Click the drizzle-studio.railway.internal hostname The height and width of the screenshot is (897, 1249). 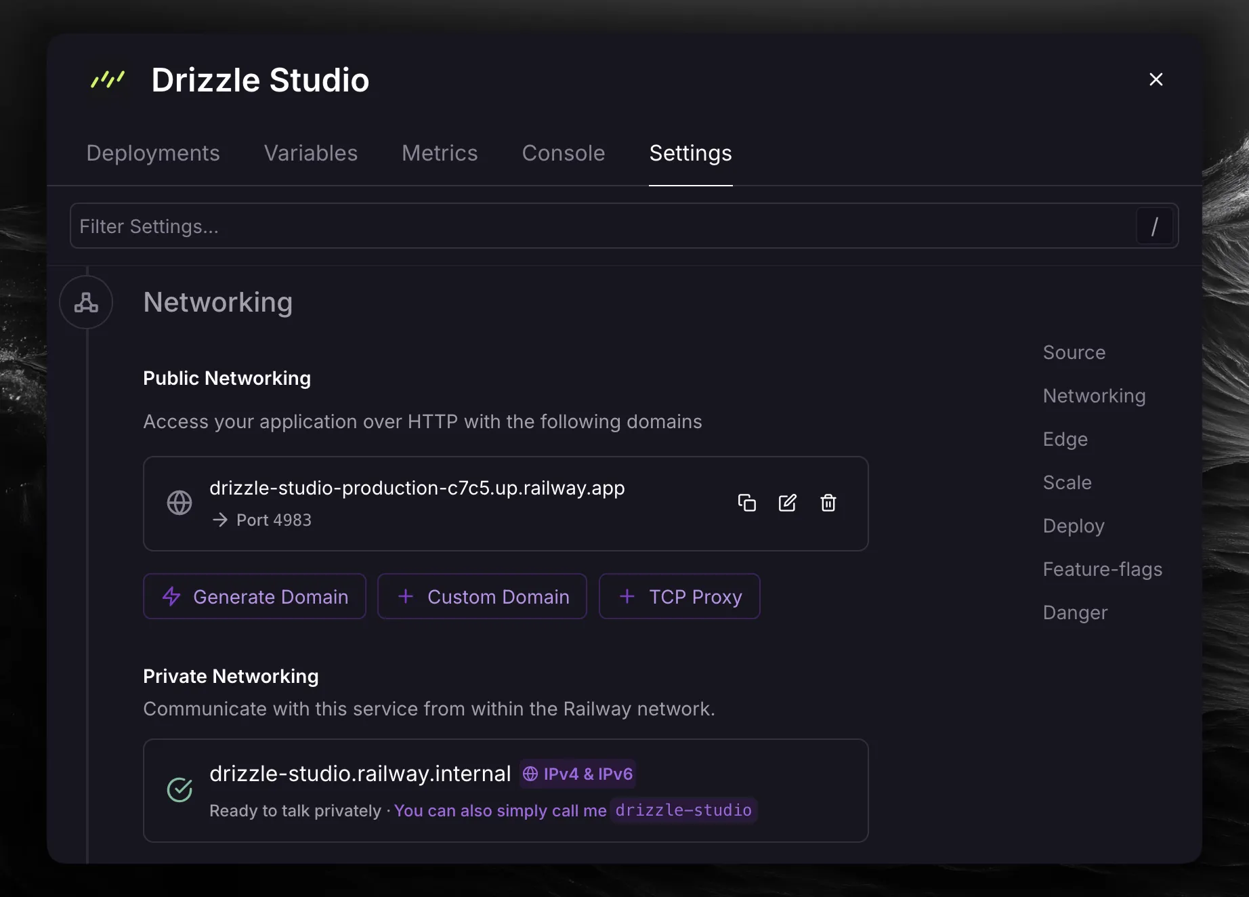coord(360,774)
